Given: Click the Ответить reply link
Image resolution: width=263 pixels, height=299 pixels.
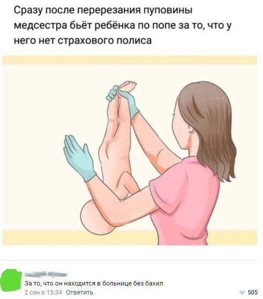Looking at the screenshot, I should [x=79, y=292].
